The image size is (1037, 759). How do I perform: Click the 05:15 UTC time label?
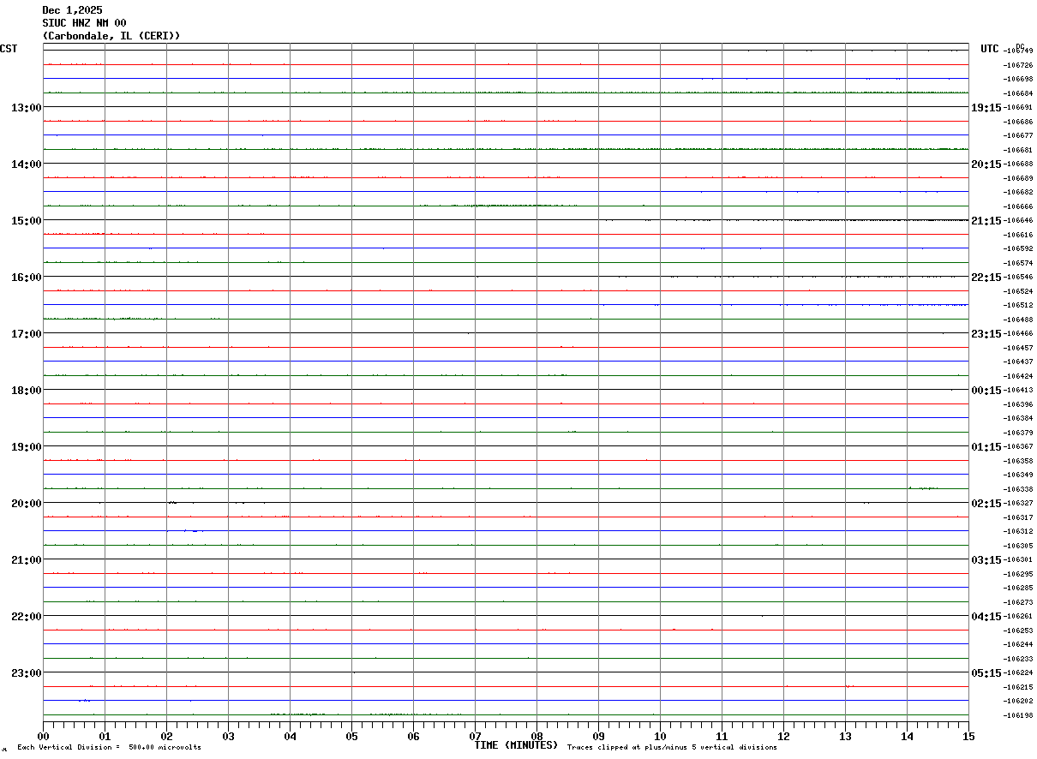tap(986, 672)
